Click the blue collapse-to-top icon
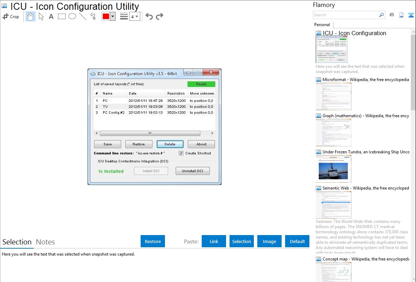 pyautogui.click(x=411, y=15)
